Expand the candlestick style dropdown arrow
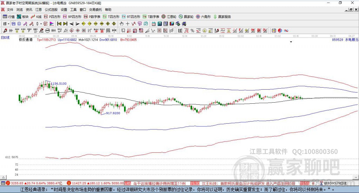 [x=41, y=24]
